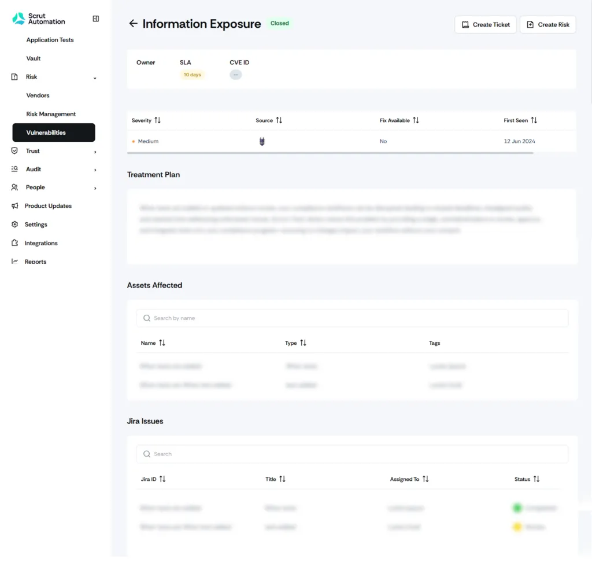Click the Search by name field under Assets Affected
592x563 pixels.
(x=351, y=318)
